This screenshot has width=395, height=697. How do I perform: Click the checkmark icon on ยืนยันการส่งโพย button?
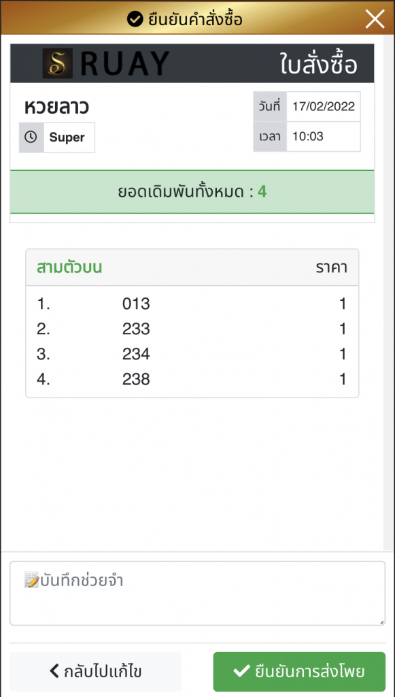click(x=241, y=670)
